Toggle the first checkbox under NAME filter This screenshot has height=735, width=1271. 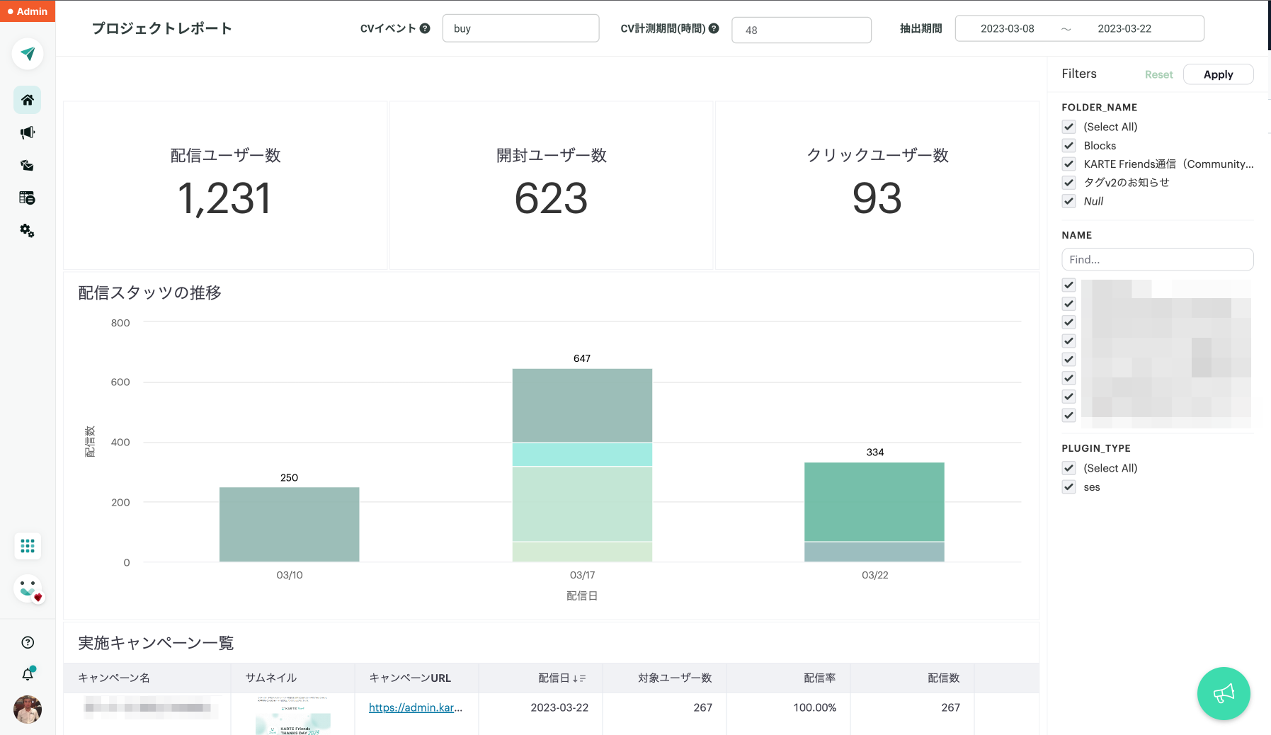coord(1069,285)
